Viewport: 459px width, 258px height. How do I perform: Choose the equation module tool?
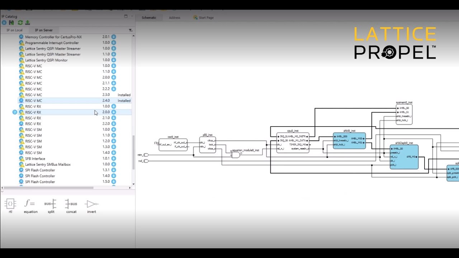tap(30, 206)
